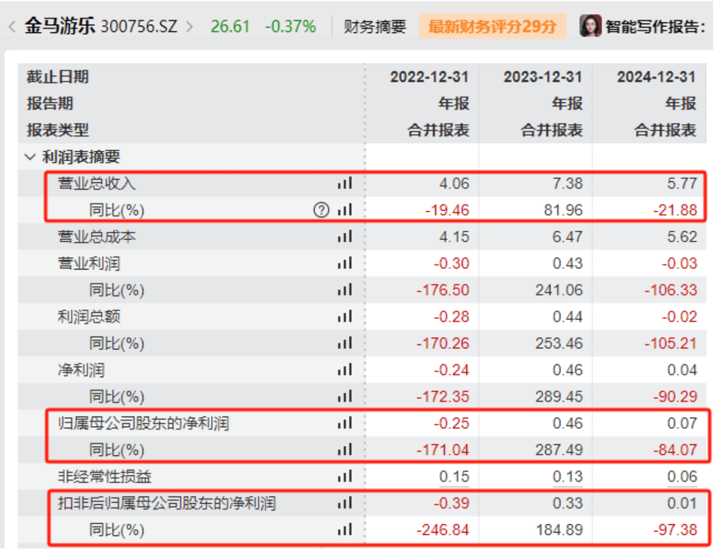This screenshot has width=713, height=549.
Task: Open chart icon for 净利润 同比(%) row
Action: pyautogui.click(x=345, y=397)
